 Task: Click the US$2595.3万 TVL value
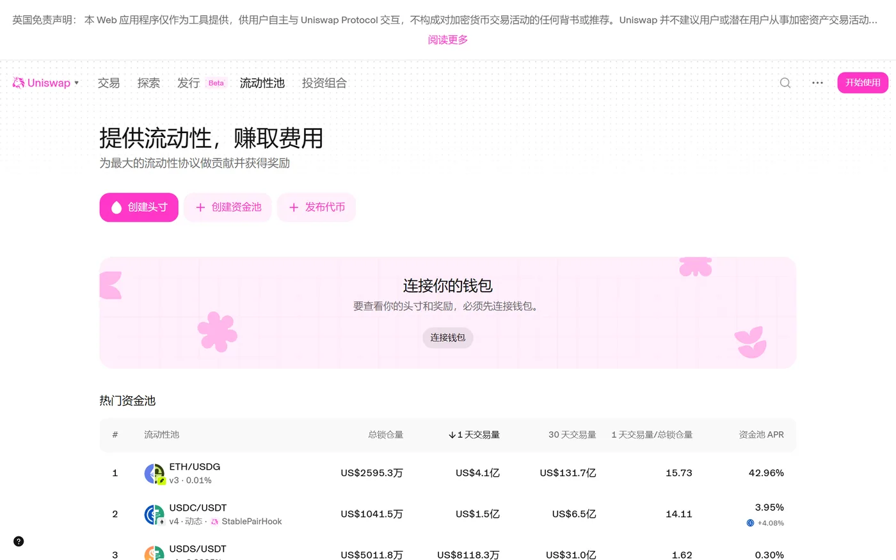click(x=372, y=473)
